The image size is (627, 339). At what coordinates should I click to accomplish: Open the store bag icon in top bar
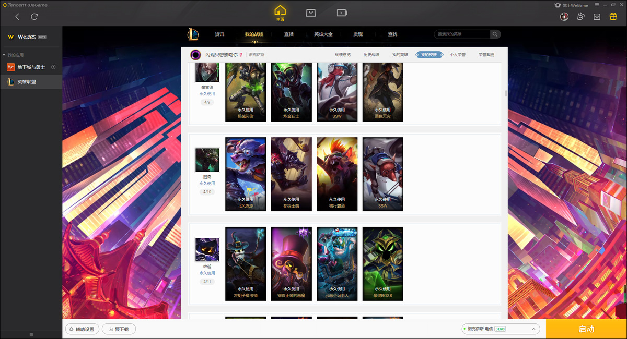click(311, 13)
